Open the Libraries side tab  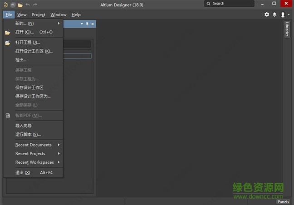[x=287, y=29]
